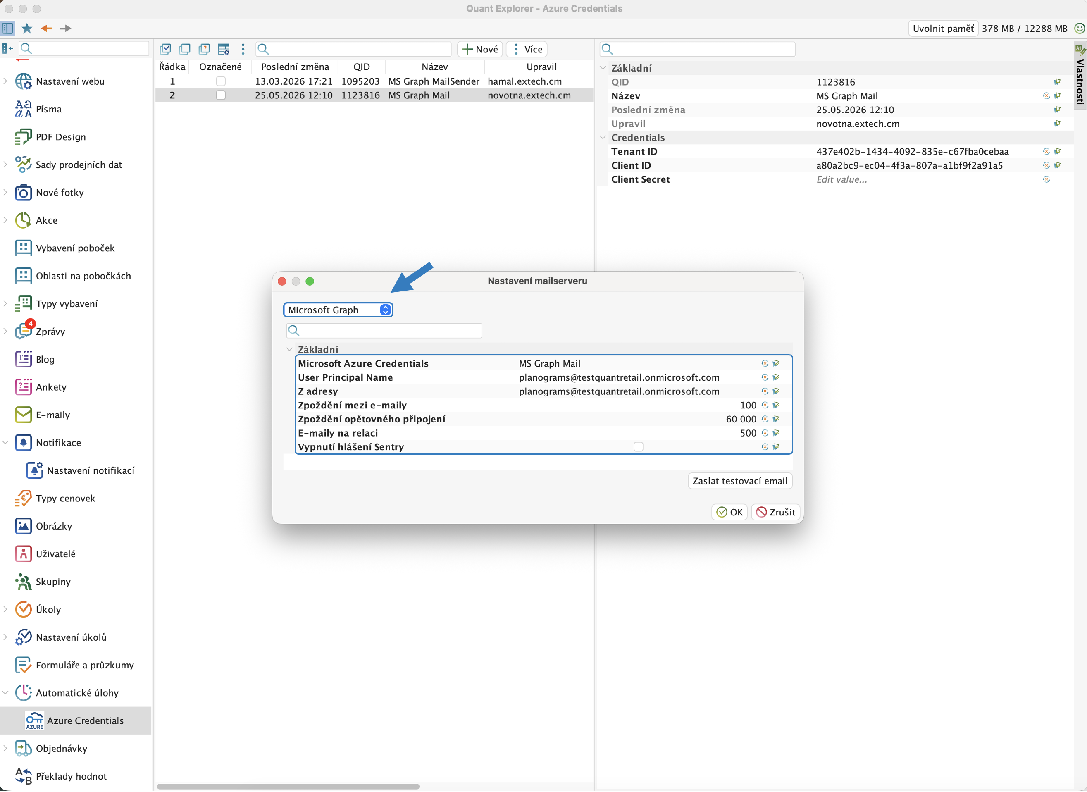The image size is (1087, 792).
Task: Collapse the Notifikace tree node
Action: (5, 443)
